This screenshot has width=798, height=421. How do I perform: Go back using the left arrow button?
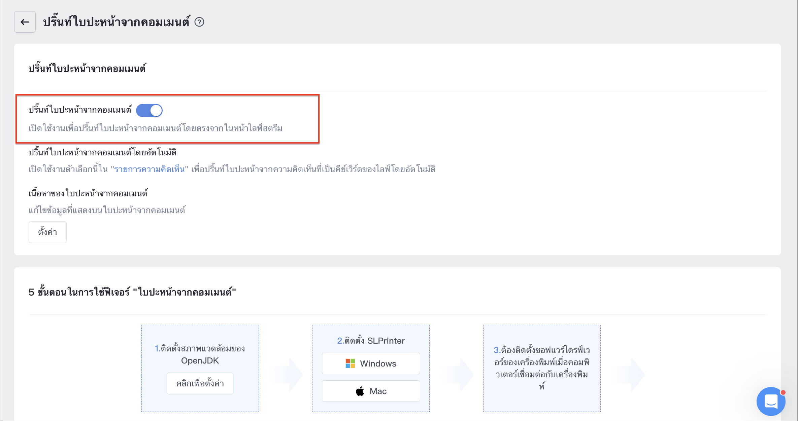coord(25,22)
